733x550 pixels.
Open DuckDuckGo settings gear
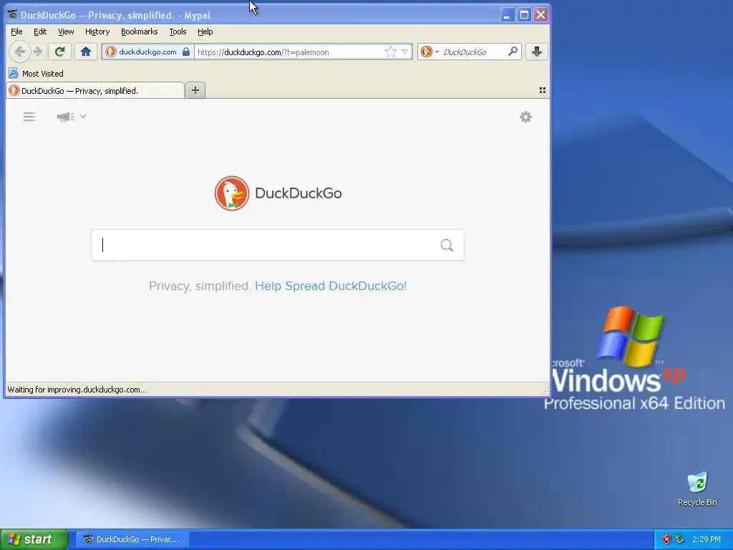526,117
